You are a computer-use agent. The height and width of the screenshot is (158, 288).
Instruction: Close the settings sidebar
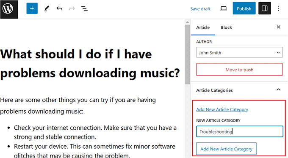click(278, 27)
